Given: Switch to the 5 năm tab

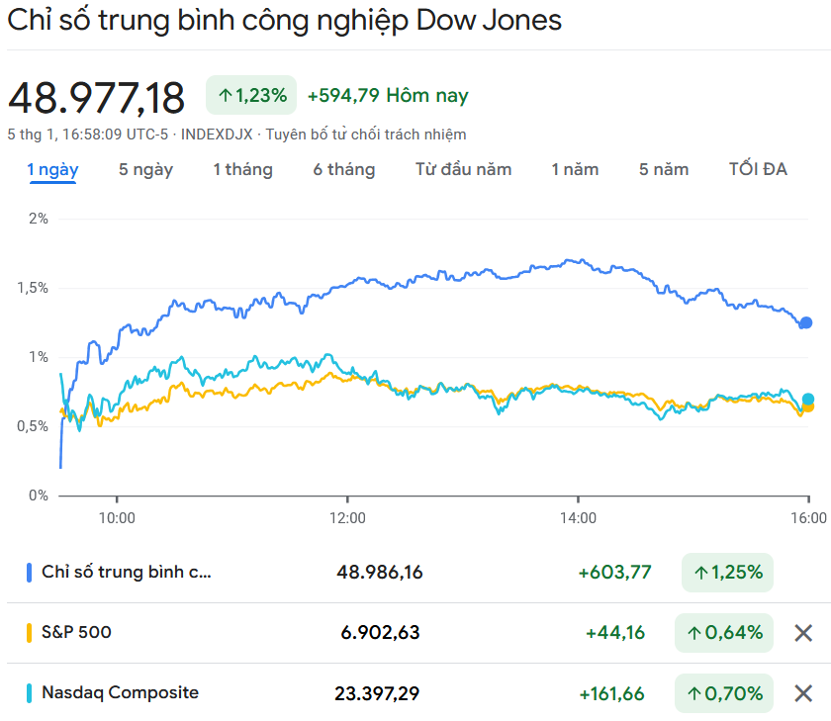Looking at the screenshot, I should [x=664, y=169].
